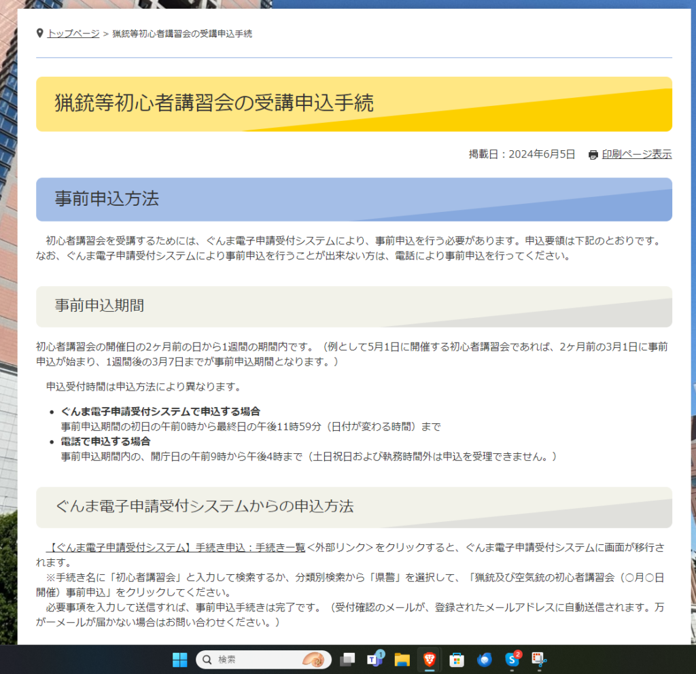Open Skype with the notification badge

coord(512,659)
